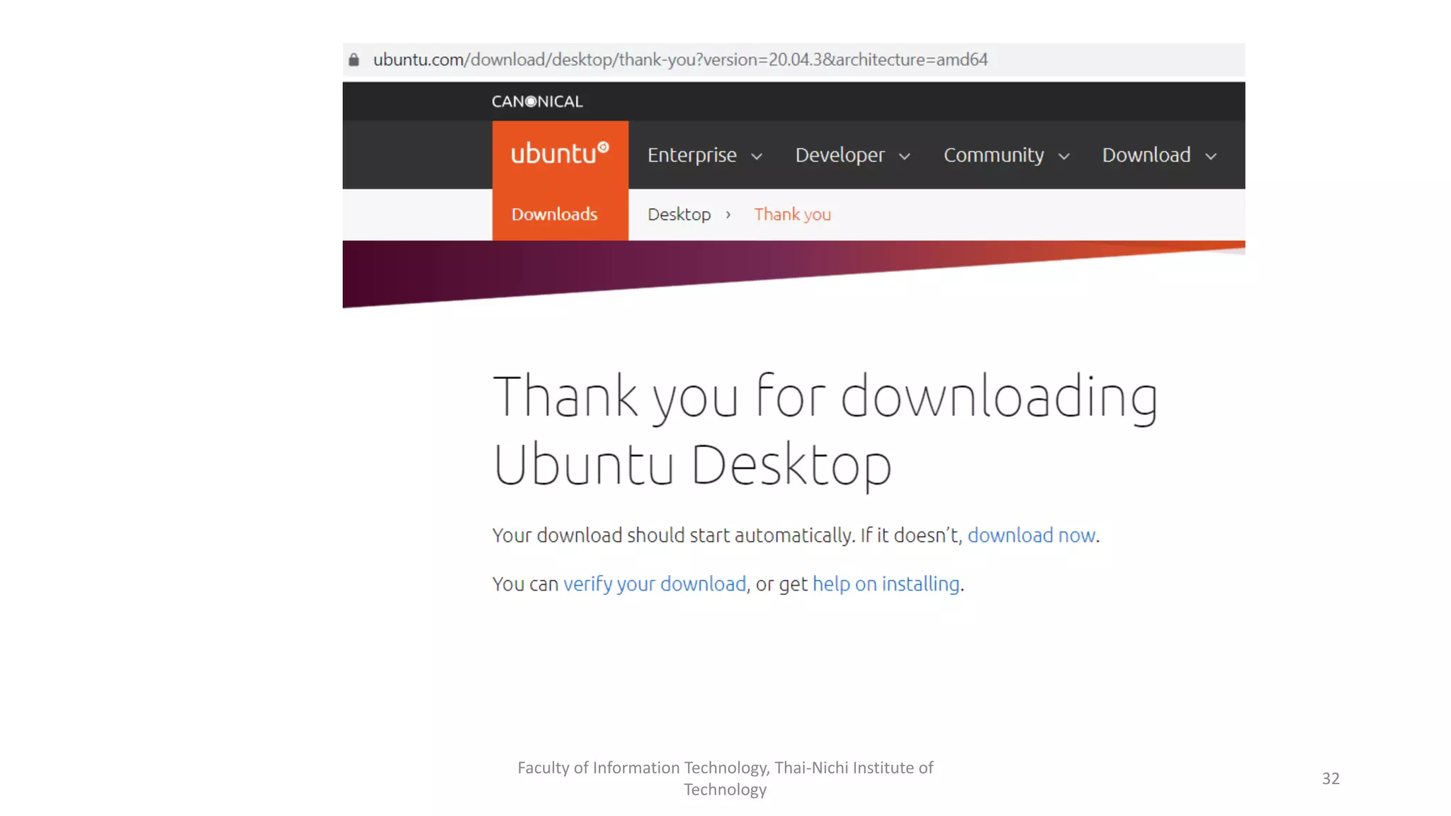The width and height of the screenshot is (1451, 816).
Task: Open the Download navigation menu
Action: [x=1146, y=155]
